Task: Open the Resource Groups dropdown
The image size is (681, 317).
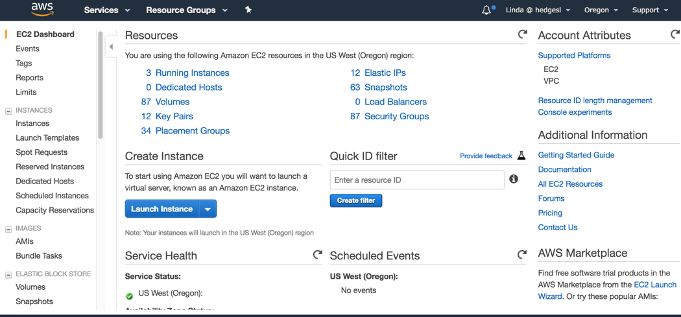Action: [187, 10]
